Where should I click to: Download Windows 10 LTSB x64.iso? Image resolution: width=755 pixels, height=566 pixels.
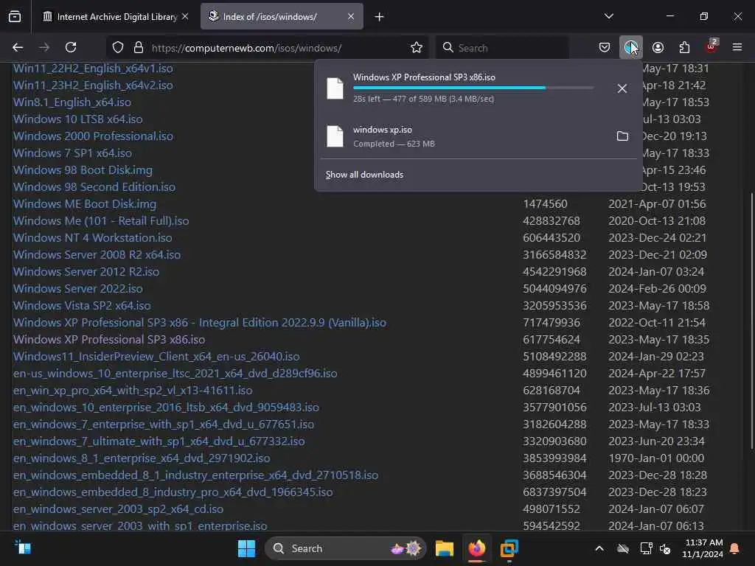pyautogui.click(x=77, y=119)
